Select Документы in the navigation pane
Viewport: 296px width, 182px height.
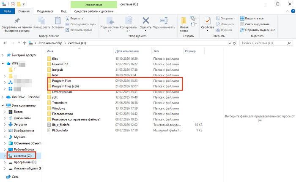22,118
